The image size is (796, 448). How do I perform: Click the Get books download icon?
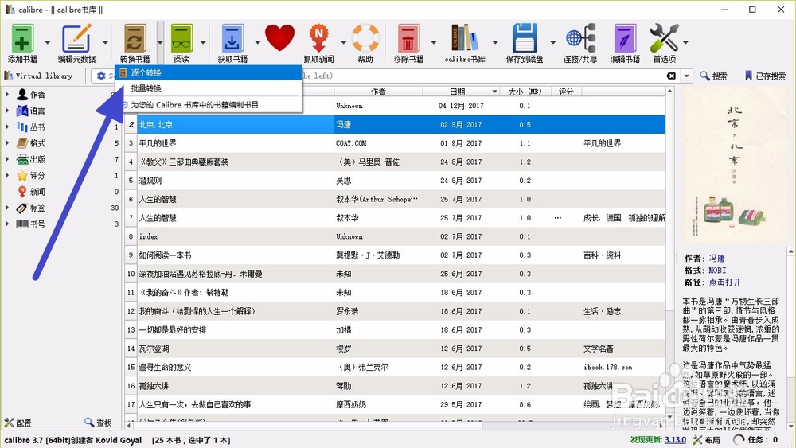[232, 38]
